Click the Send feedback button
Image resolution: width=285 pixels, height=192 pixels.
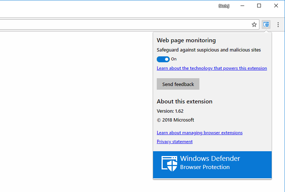[178, 84]
